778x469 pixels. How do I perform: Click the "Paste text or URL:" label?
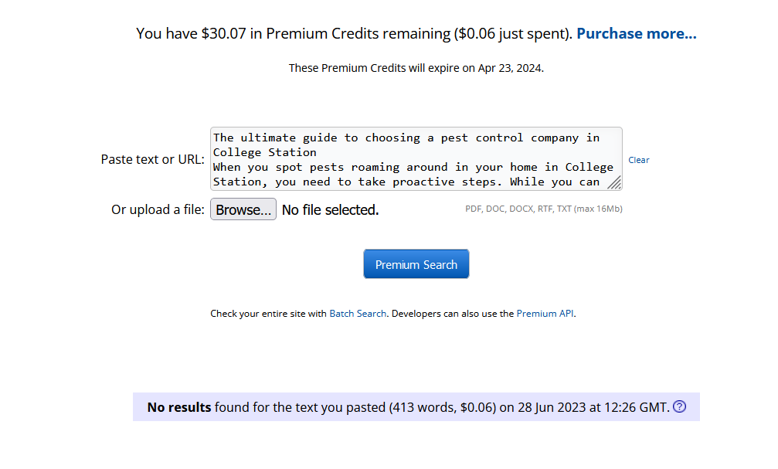pyautogui.click(x=152, y=159)
